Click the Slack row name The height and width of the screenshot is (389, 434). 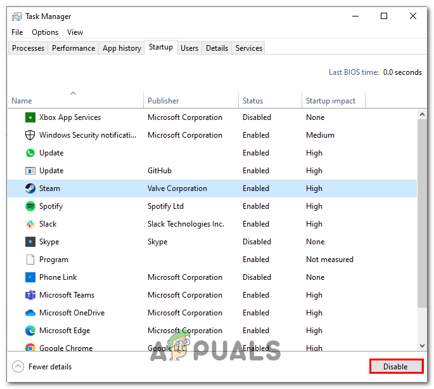pos(48,224)
